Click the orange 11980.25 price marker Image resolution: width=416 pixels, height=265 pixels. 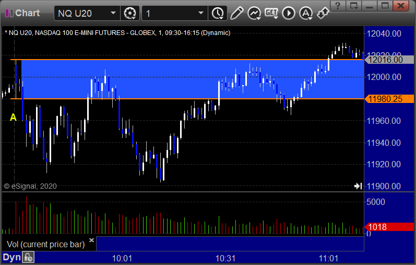(389, 99)
